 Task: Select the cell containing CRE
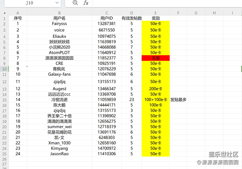pyautogui.click(x=59, y=64)
